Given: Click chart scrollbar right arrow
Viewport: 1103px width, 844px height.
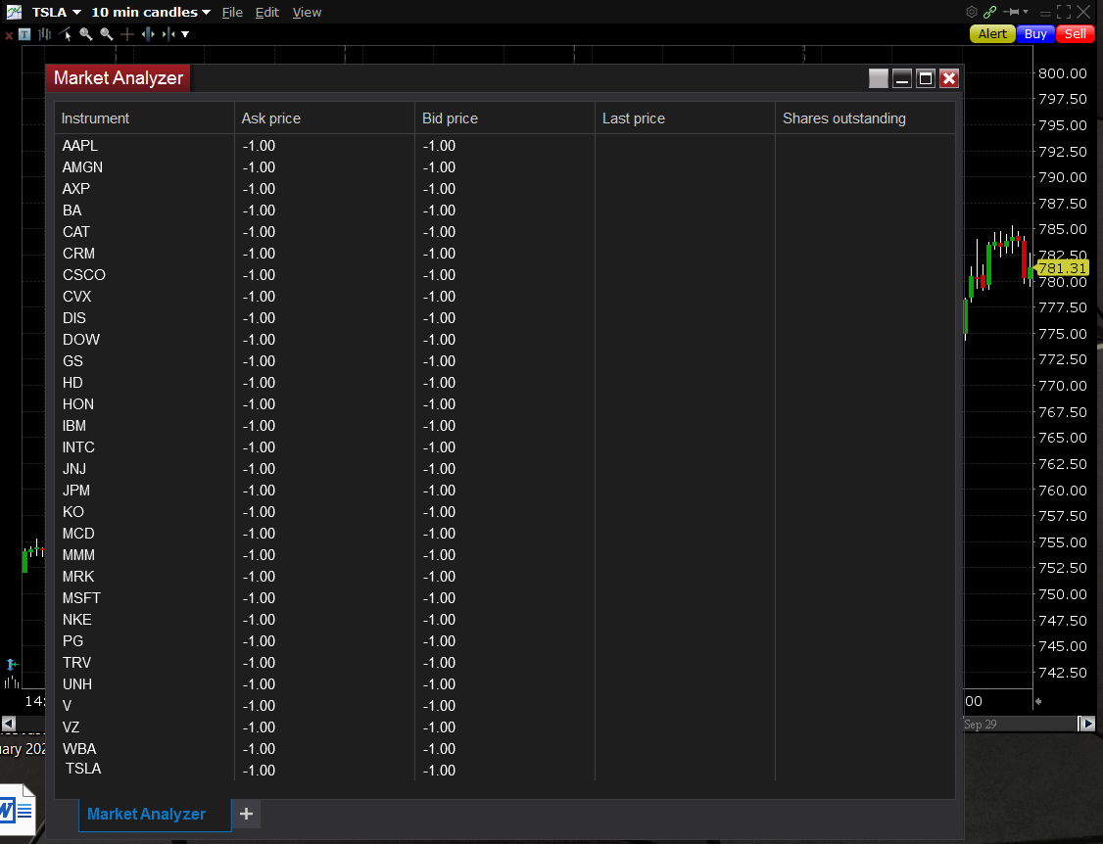Looking at the screenshot, I should coord(1086,723).
